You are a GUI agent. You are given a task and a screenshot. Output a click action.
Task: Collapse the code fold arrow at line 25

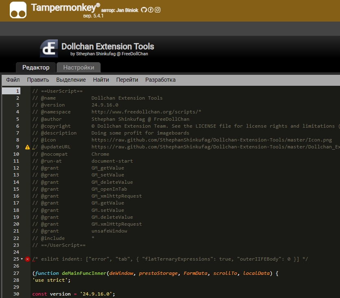(22, 259)
